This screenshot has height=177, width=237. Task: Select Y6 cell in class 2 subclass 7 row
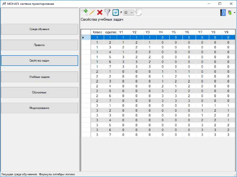pyautogui.click(x=189, y=101)
